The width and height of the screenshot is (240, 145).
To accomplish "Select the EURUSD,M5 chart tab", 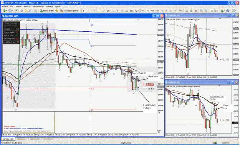I will point(48,139).
